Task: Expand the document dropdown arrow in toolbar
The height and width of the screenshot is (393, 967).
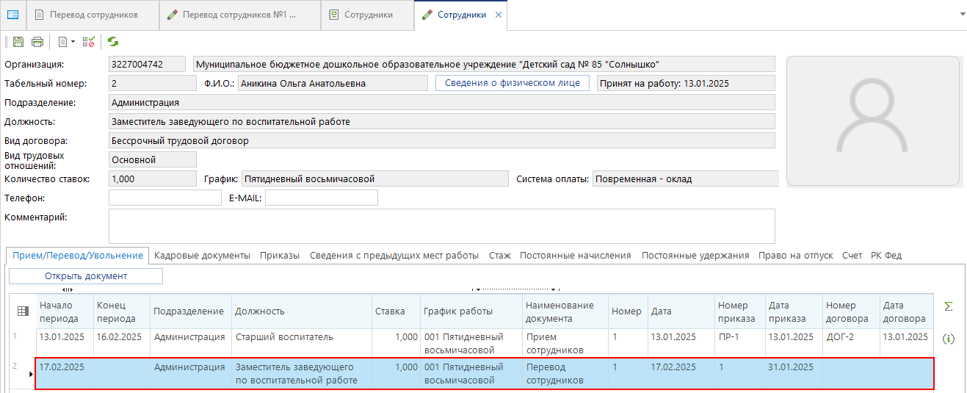Action: pos(72,43)
